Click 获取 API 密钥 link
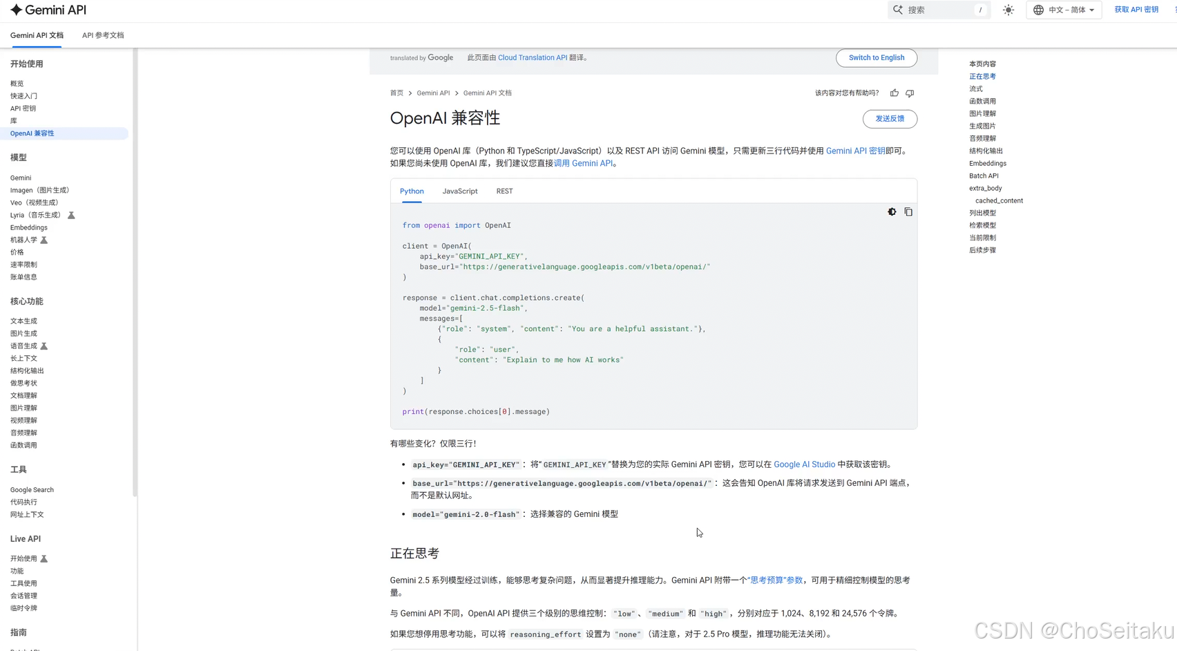The width and height of the screenshot is (1177, 651). [1136, 10]
